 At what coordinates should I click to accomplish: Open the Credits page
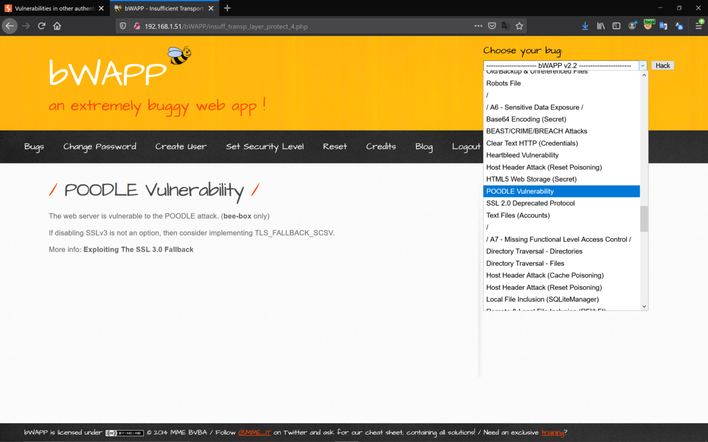pyautogui.click(x=381, y=147)
